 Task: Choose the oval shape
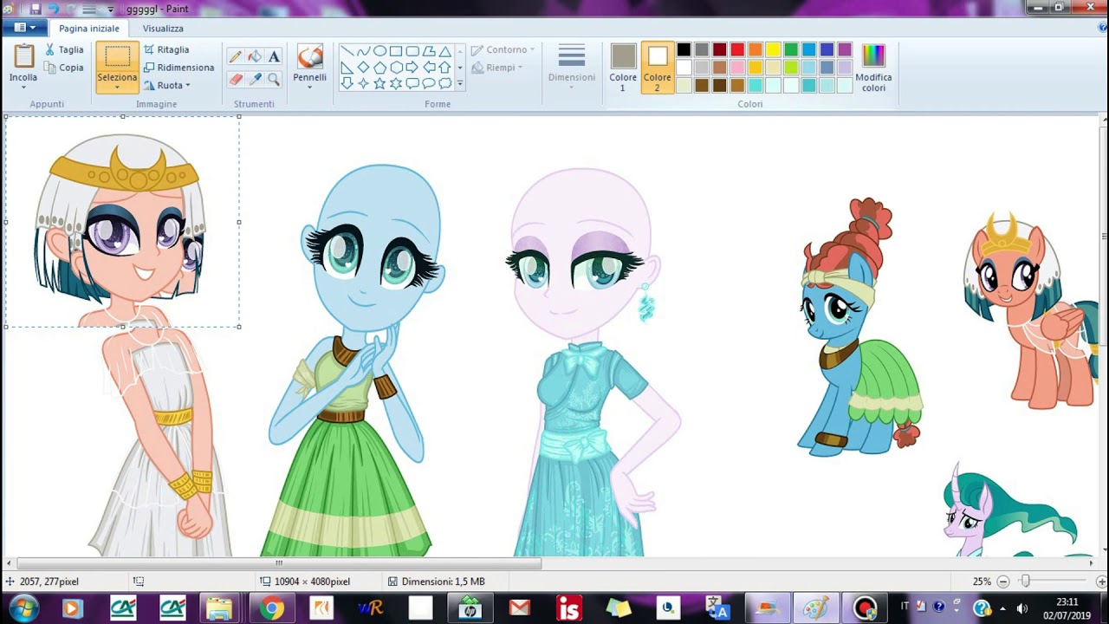[379, 51]
